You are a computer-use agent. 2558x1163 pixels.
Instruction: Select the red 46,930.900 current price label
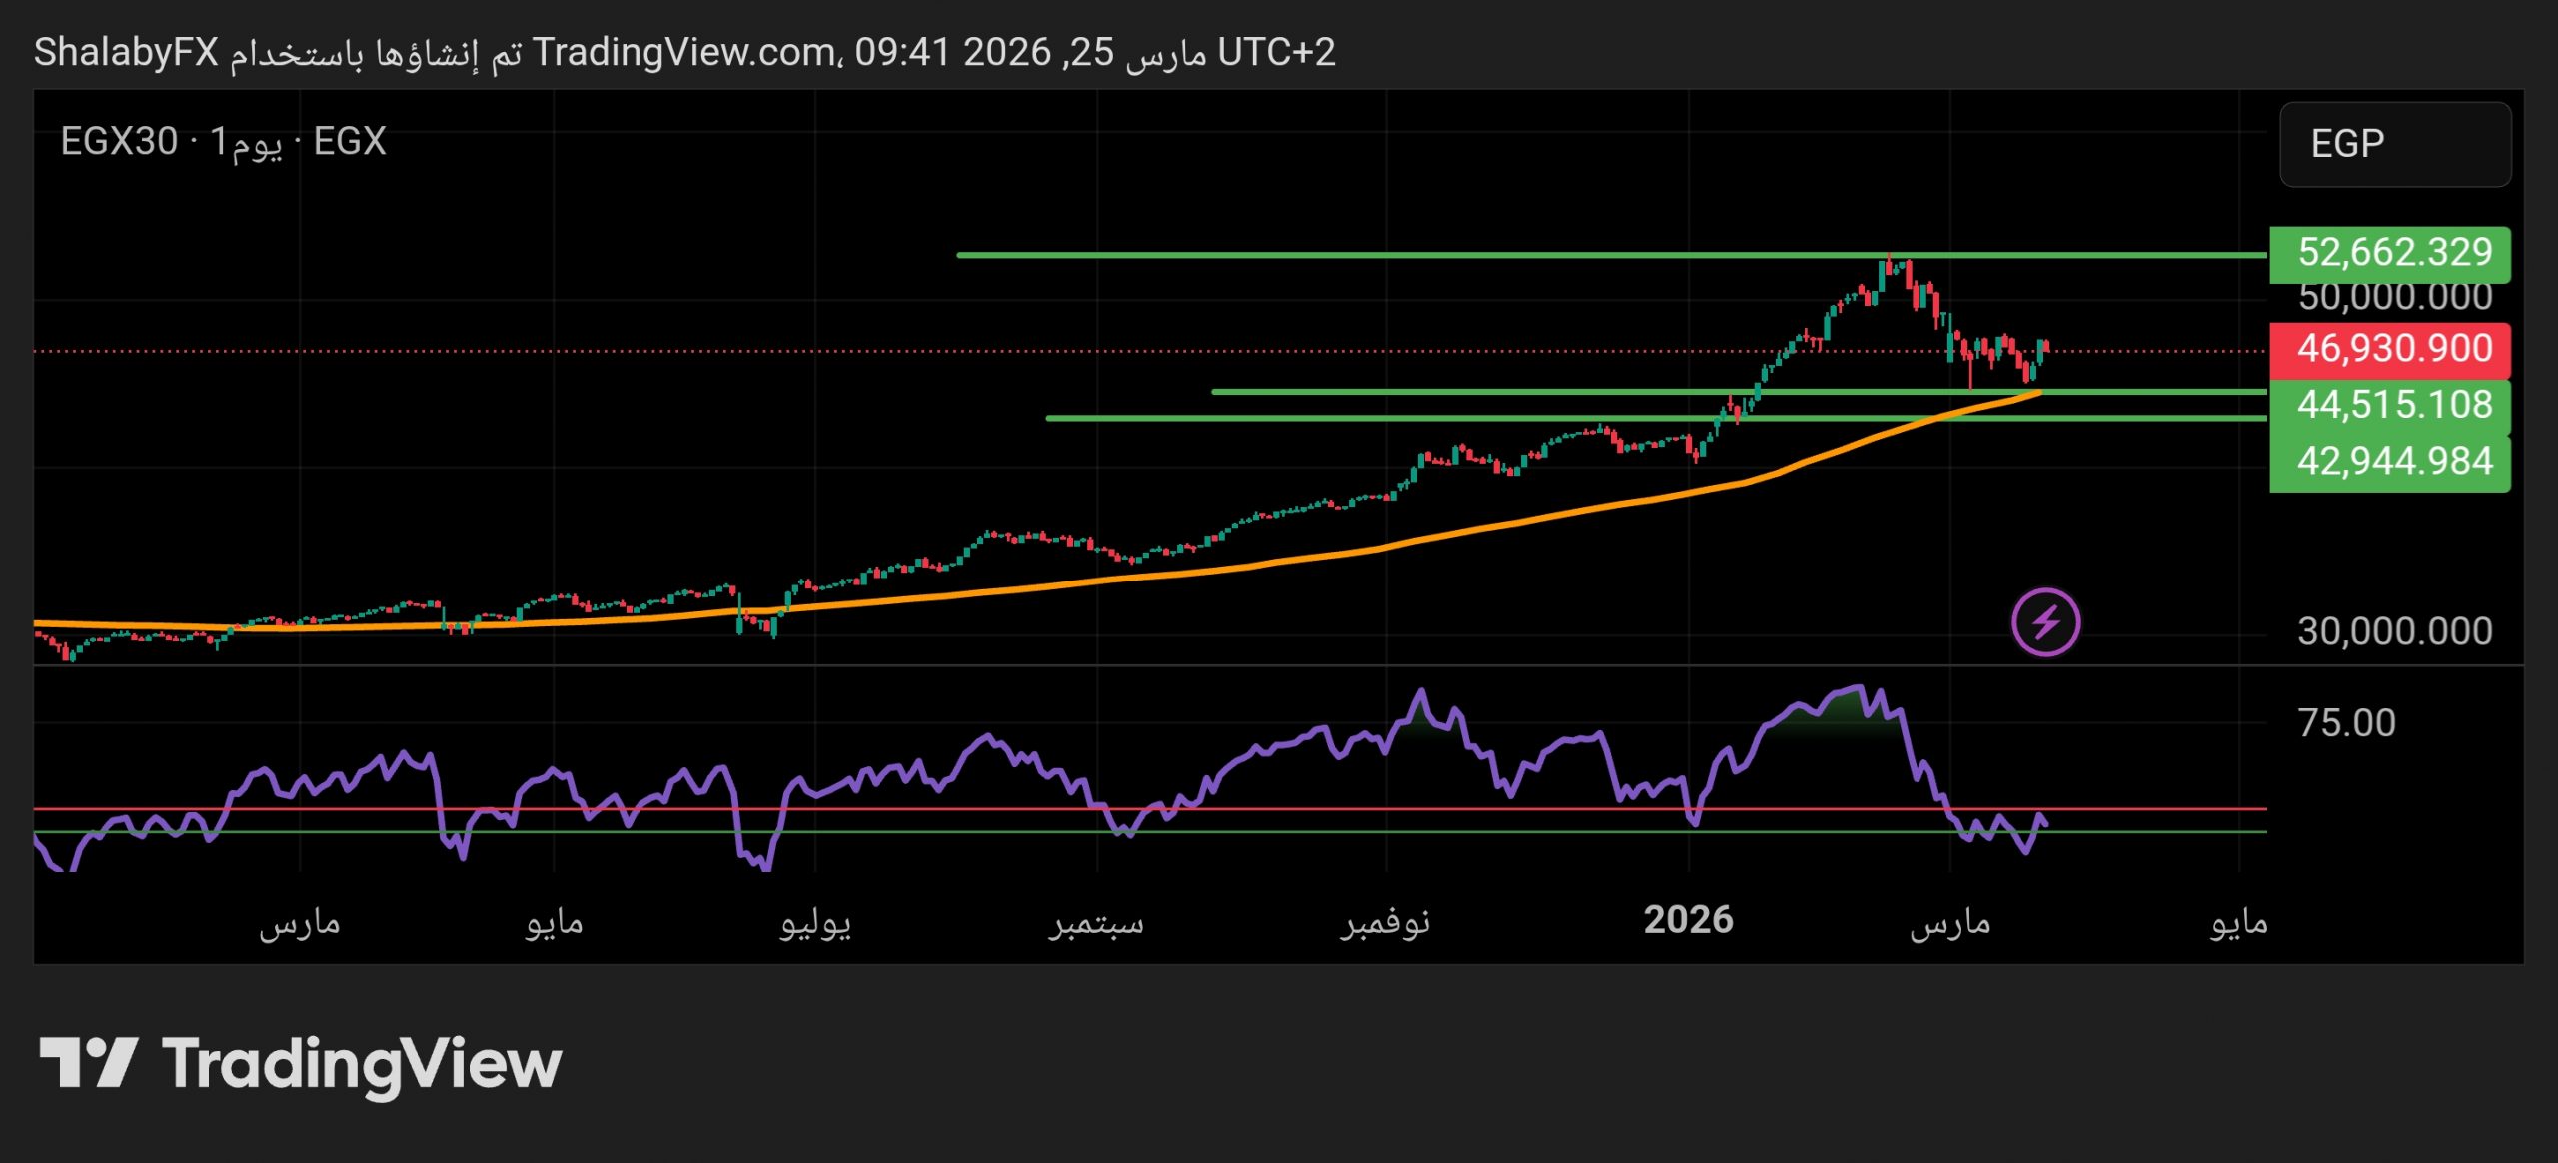click(x=2389, y=349)
